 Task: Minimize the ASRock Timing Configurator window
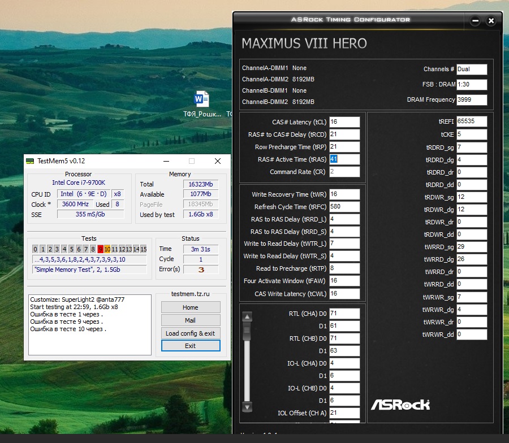coord(475,21)
